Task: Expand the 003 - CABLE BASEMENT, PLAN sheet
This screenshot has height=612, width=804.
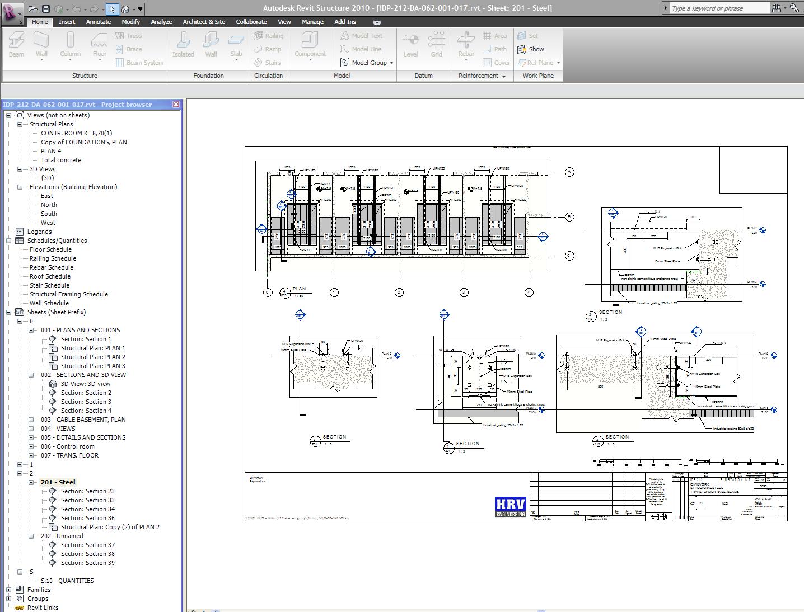Action: pyautogui.click(x=31, y=420)
